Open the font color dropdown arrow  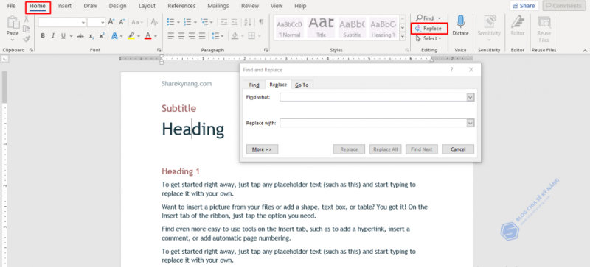(x=155, y=36)
